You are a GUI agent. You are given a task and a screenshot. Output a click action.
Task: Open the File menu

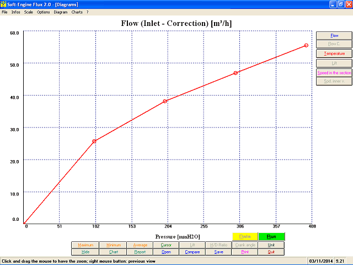point(4,12)
